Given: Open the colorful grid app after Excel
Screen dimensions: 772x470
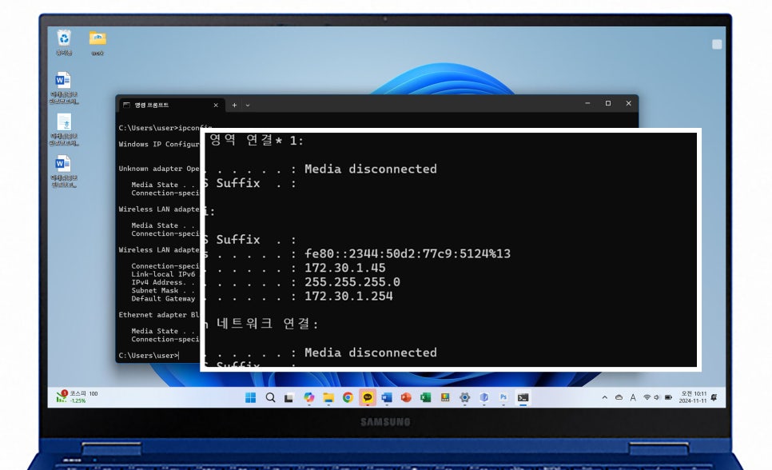Looking at the screenshot, I should point(445,397).
